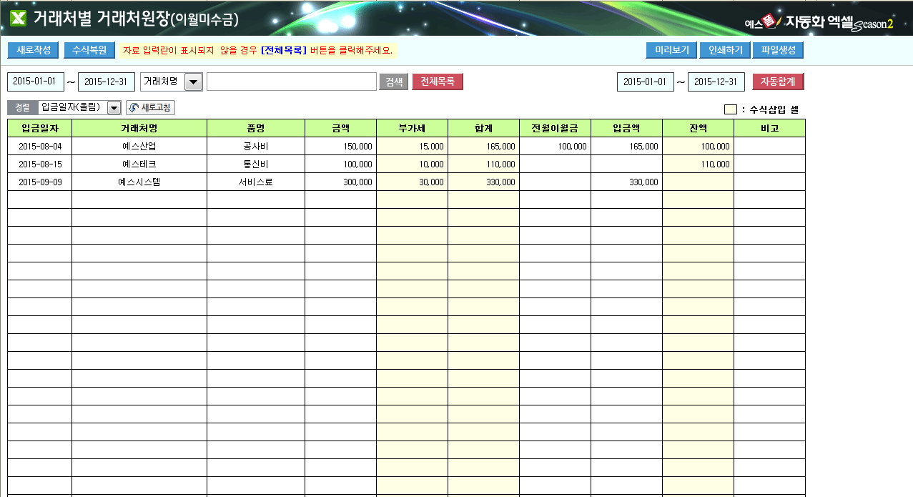Viewport: 913px width, 497px height.
Task: Click the Excel logo icon in header
Action: point(17,19)
